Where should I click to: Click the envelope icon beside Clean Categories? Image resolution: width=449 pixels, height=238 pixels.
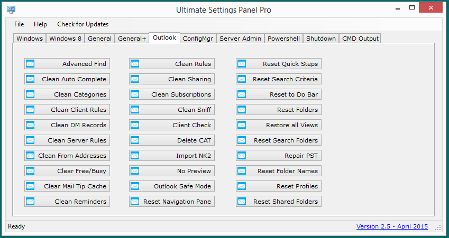(x=30, y=94)
